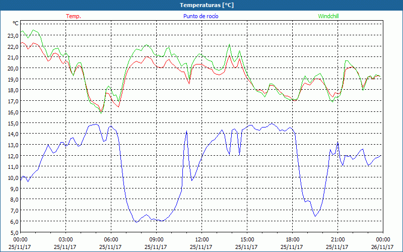
Task: Click the 6,0 value on the y-axis
Action: coord(14,222)
